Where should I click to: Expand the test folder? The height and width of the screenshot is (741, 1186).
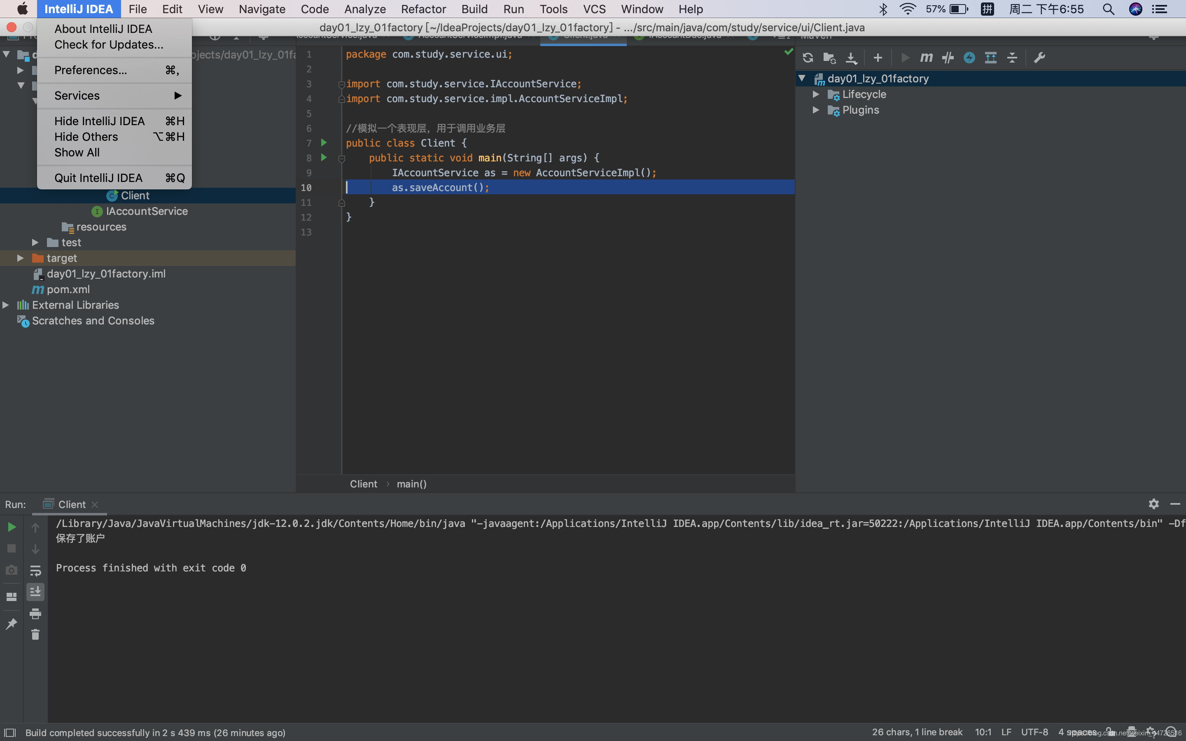(x=35, y=242)
